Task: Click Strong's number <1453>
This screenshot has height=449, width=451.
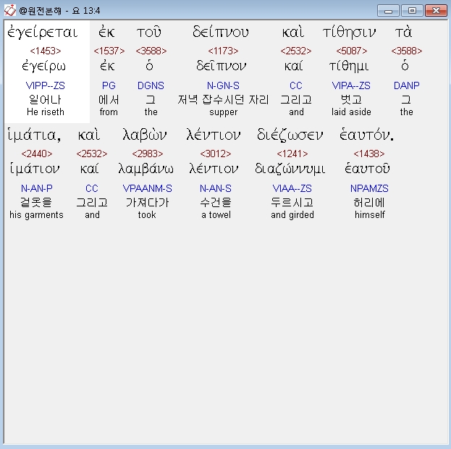Action: (46, 51)
